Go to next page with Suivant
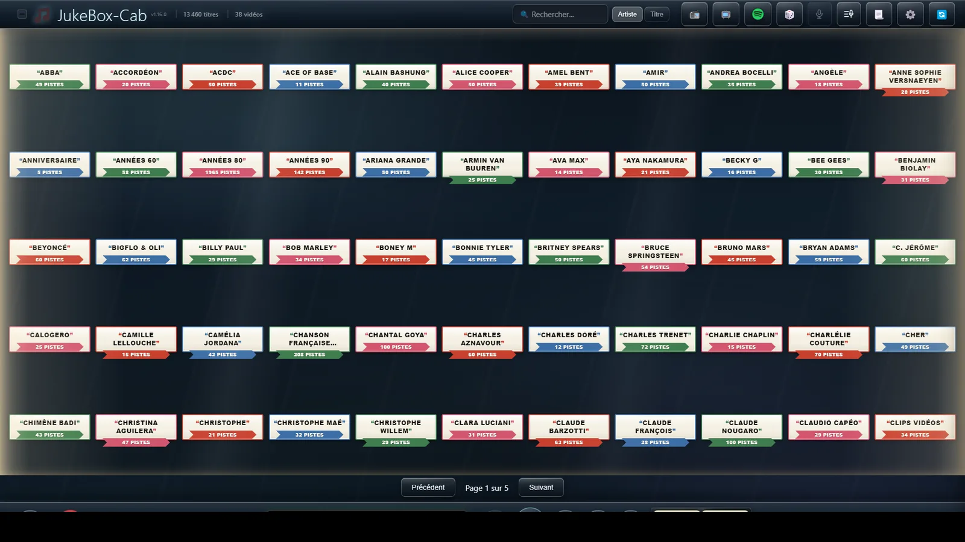Viewport: 965px width, 542px height. pos(541,487)
